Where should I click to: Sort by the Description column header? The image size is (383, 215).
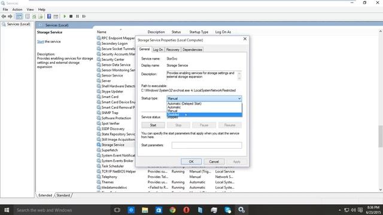click(156, 32)
